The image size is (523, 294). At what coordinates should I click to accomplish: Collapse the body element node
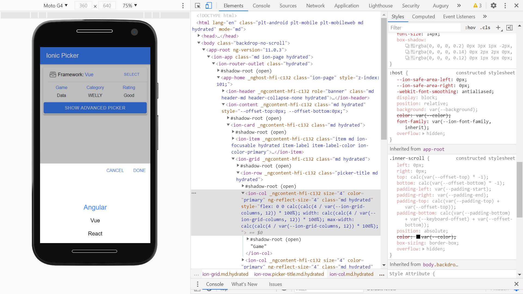199,43
